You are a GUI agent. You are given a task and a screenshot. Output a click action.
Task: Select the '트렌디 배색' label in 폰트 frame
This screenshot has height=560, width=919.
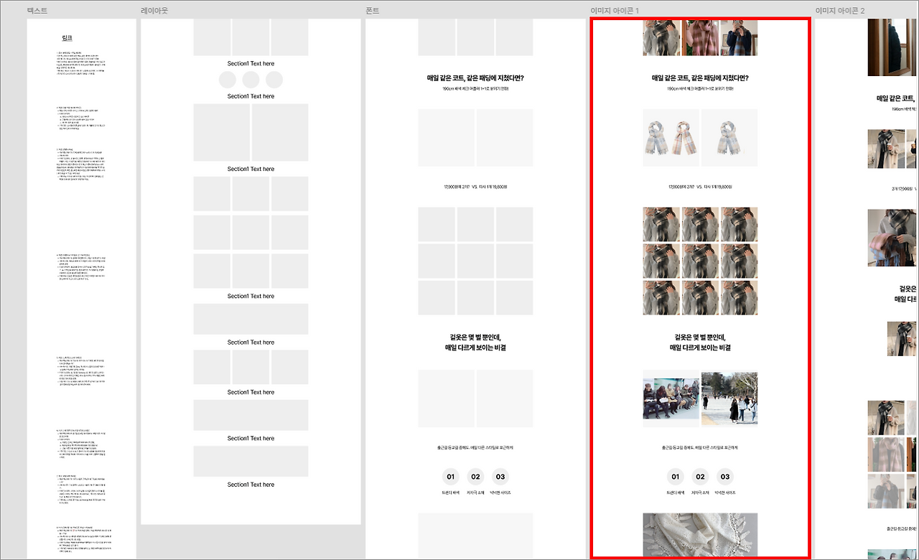click(451, 493)
